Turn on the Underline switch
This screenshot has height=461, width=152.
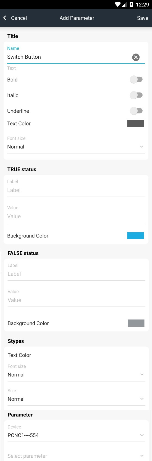[136, 111]
